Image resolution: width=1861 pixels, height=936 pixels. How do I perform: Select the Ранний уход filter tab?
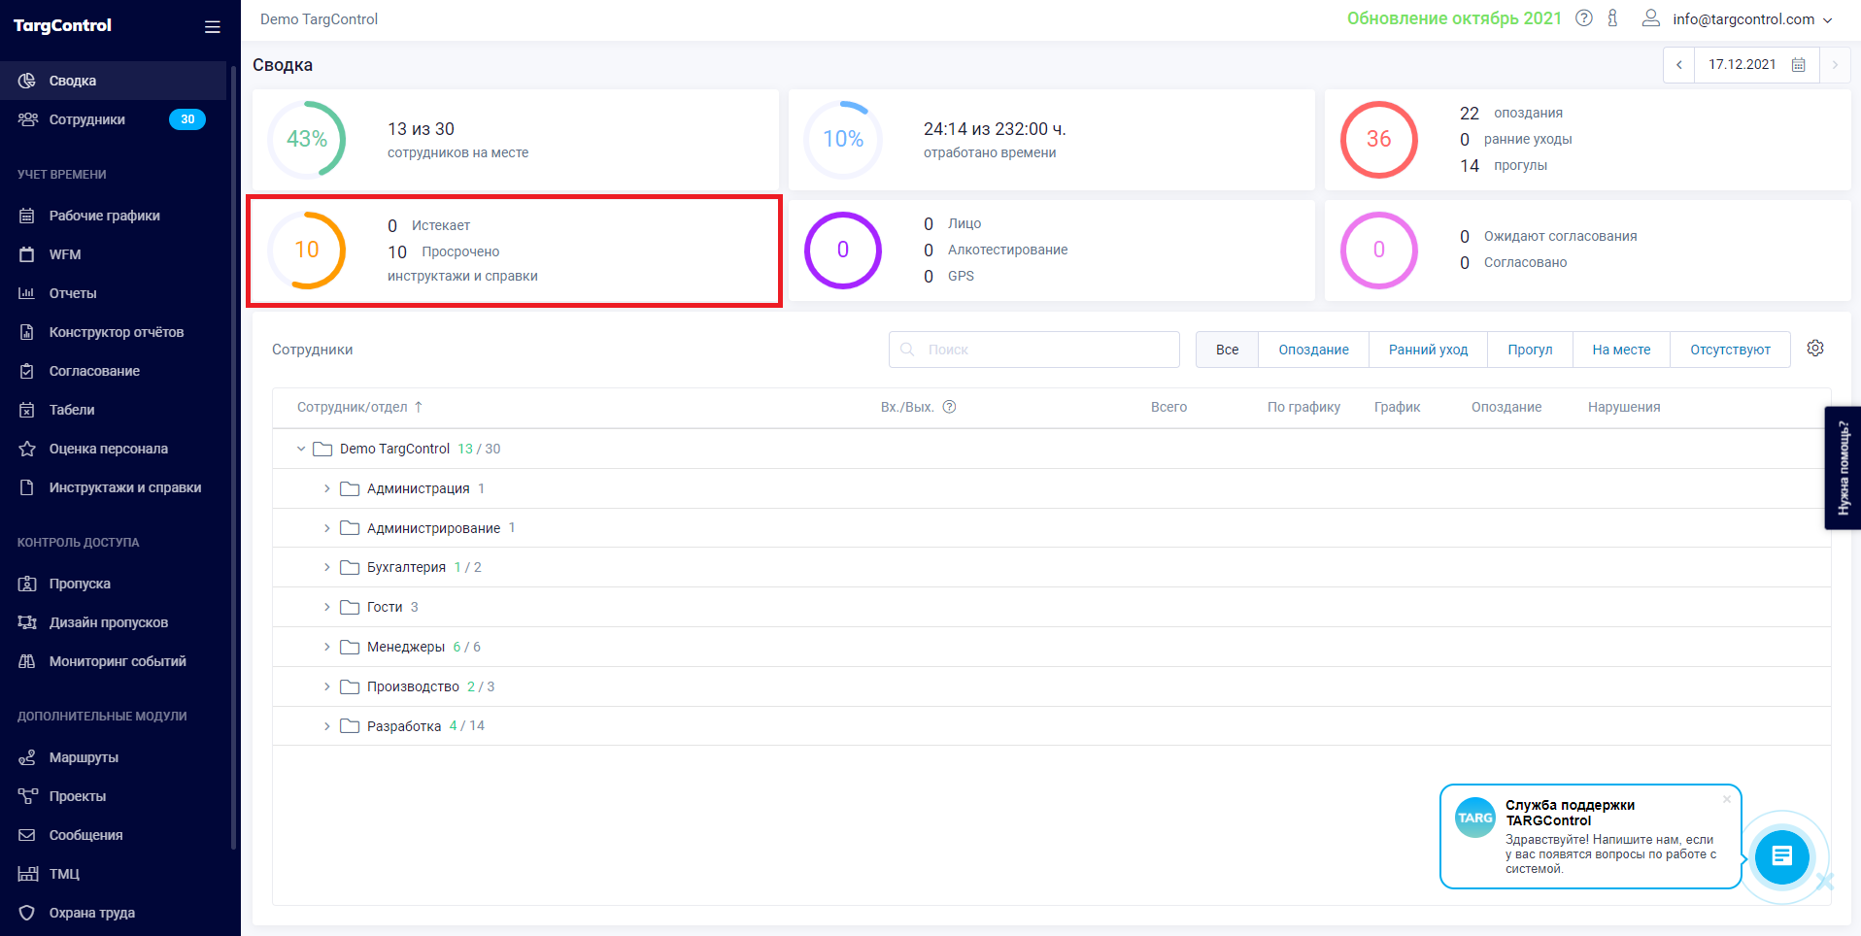coord(1428,350)
